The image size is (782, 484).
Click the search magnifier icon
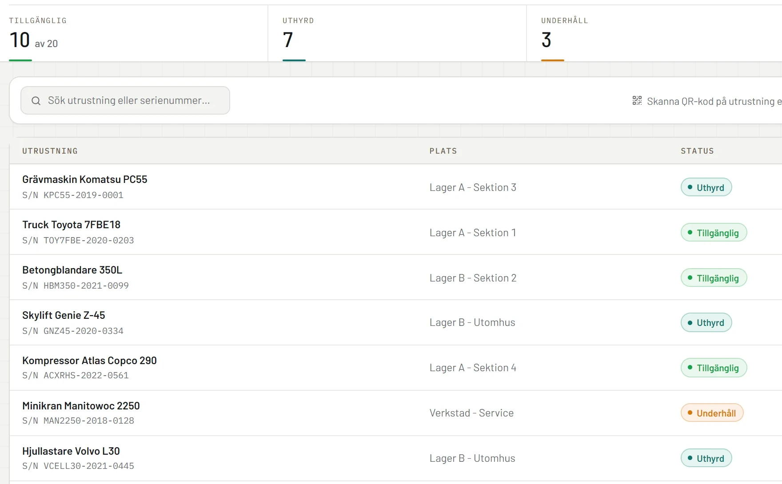pyautogui.click(x=36, y=101)
